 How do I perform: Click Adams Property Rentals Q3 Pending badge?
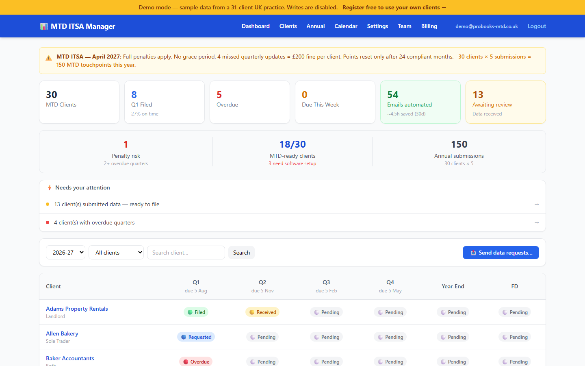coord(326,312)
